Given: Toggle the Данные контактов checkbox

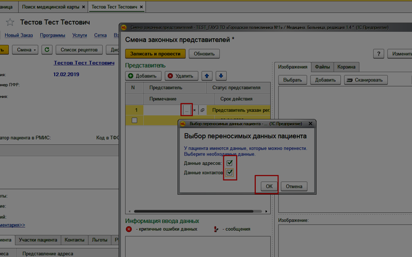Looking at the screenshot, I should tap(229, 173).
